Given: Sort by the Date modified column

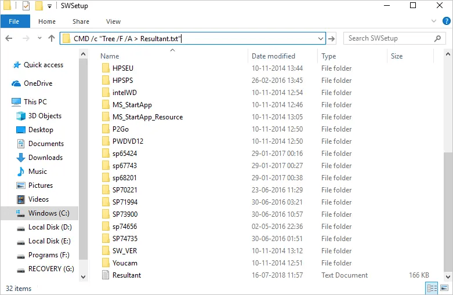Looking at the screenshot, I should point(273,56).
